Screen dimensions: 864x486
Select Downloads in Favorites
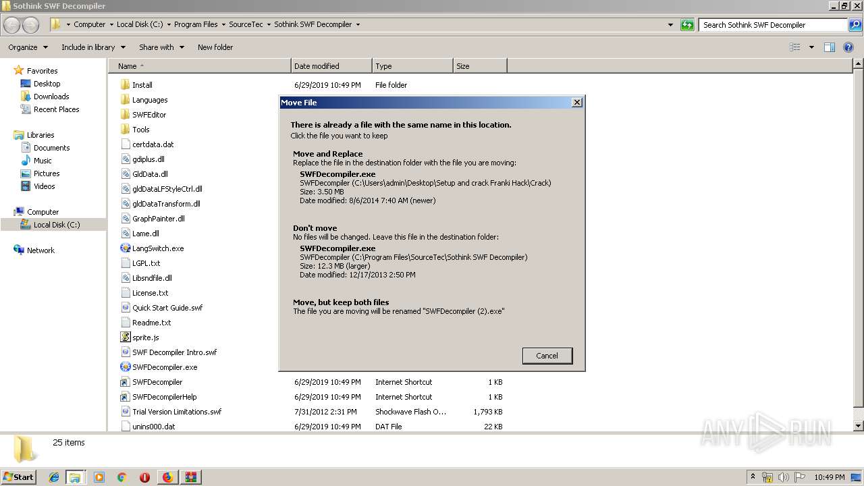(x=51, y=97)
